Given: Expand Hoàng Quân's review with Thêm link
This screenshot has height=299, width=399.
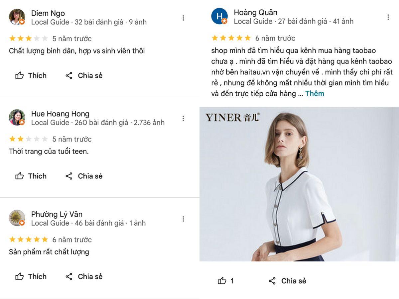Looking at the screenshot, I should tap(315, 94).
